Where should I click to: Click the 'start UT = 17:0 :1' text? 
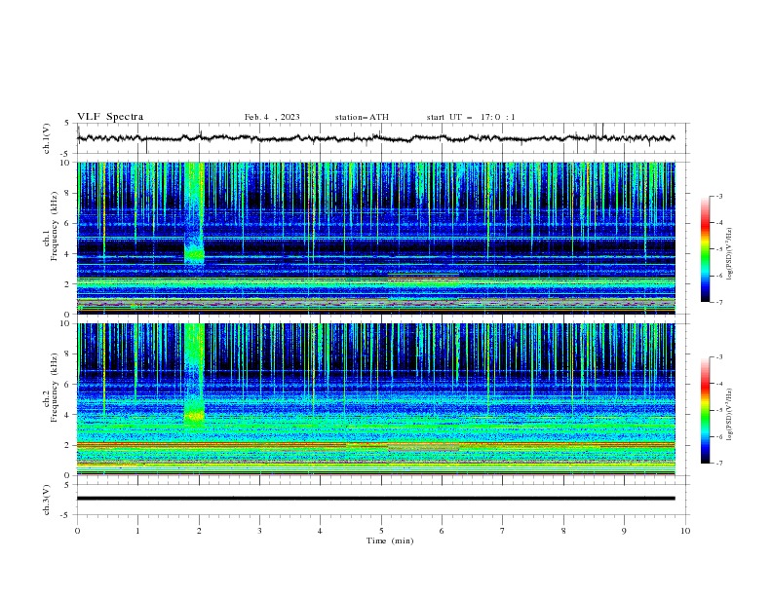click(x=471, y=117)
